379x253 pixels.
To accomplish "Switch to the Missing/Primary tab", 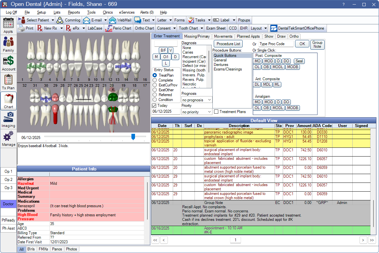I will (197, 36).
